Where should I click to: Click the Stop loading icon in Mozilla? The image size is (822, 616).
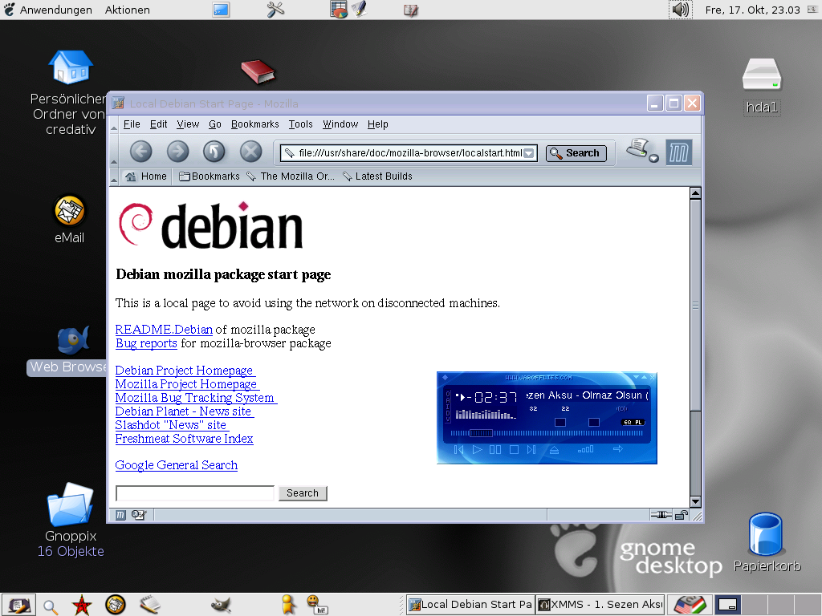click(250, 152)
